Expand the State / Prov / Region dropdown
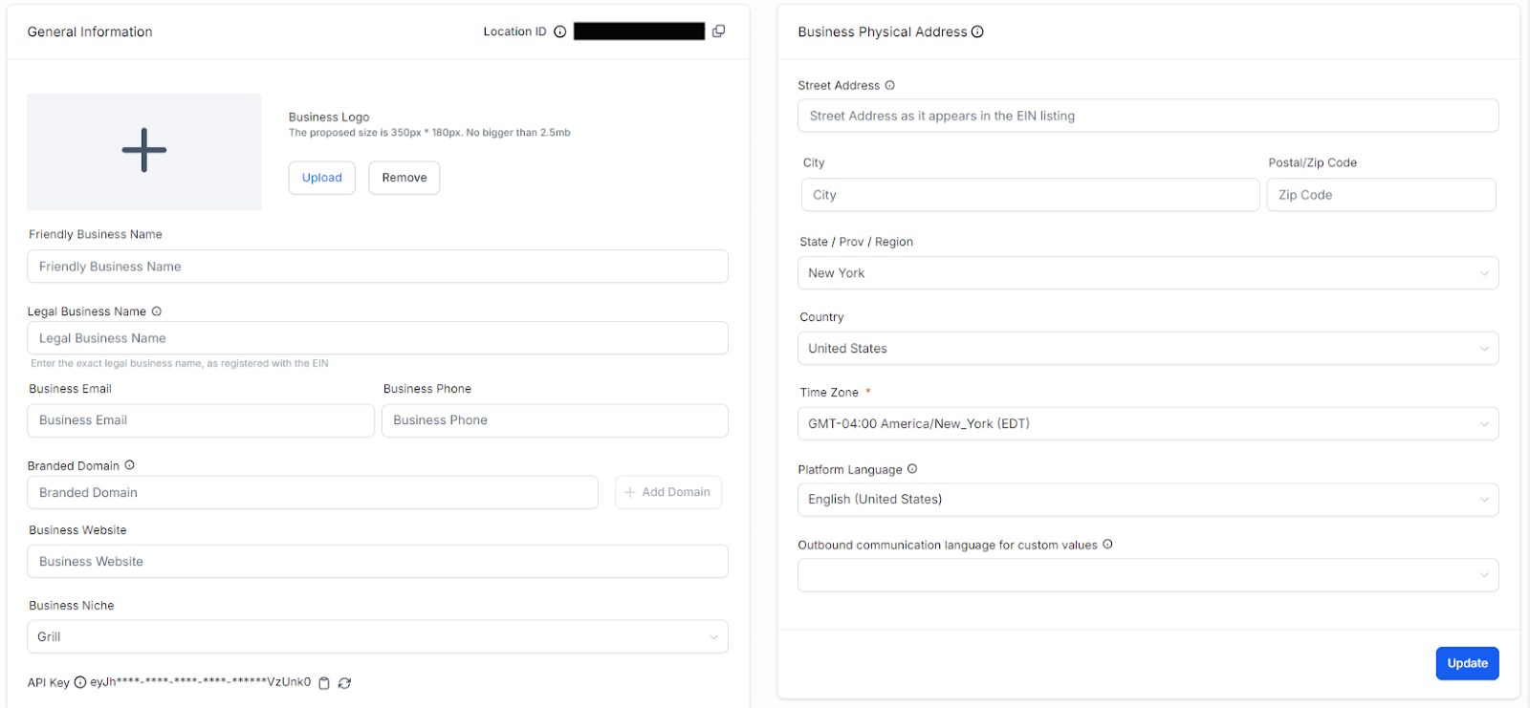The width and height of the screenshot is (1530, 708). pos(1147,273)
